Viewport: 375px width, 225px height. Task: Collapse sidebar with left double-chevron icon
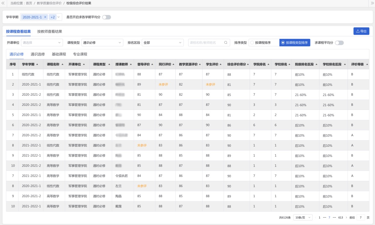(x=3, y=3)
